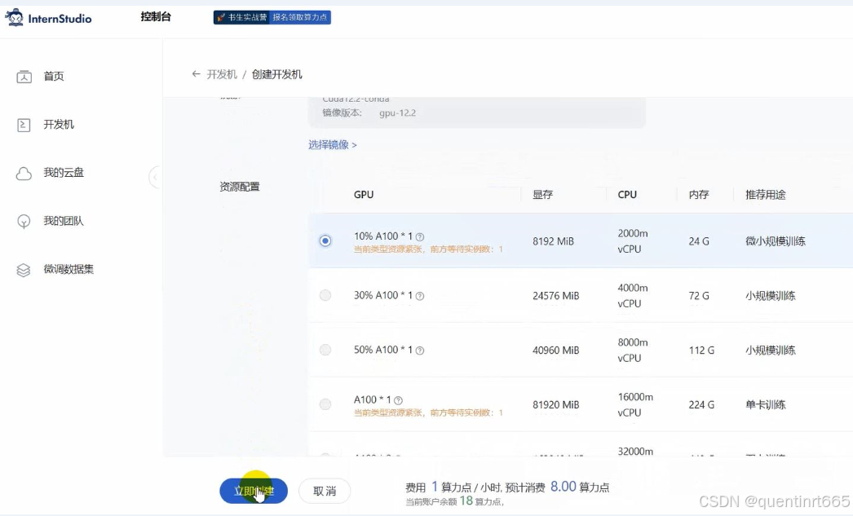Click the back arrow before 开发机 breadcrumb
Image resolution: width=853 pixels, height=516 pixels.
196,74
